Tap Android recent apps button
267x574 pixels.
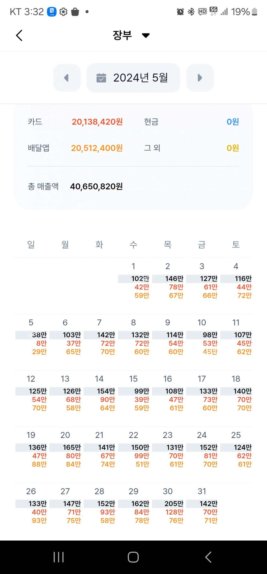click(59, 557)
